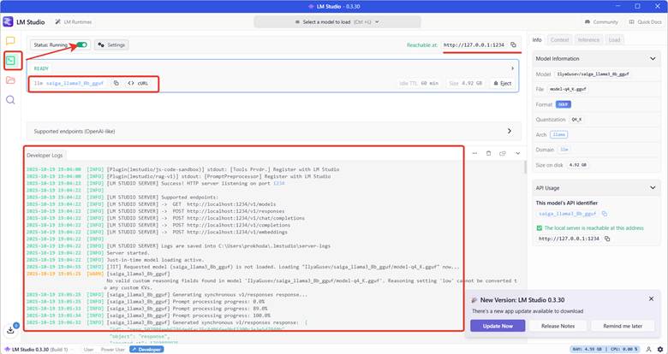Switch to Power User mode in status bar
The image size is (668, 354).
[x=112, y=350]
